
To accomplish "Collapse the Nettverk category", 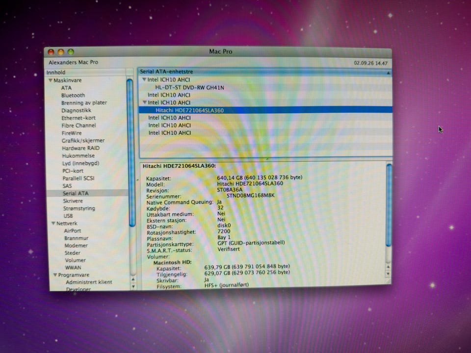I will (x=53, y=224).
